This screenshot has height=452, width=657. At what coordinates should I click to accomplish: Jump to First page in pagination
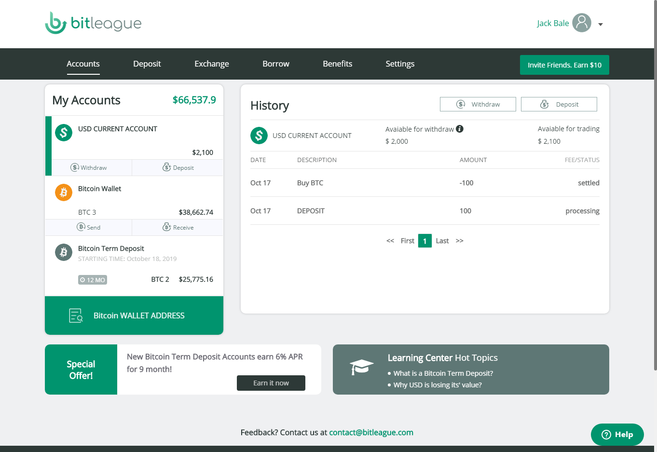408,241
